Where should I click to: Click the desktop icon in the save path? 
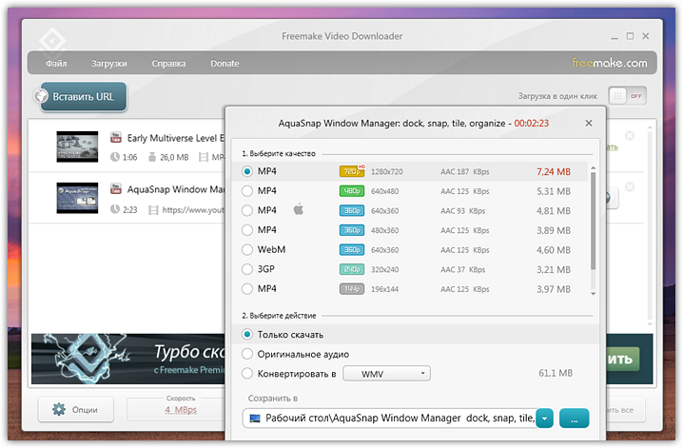coord(255,419)
